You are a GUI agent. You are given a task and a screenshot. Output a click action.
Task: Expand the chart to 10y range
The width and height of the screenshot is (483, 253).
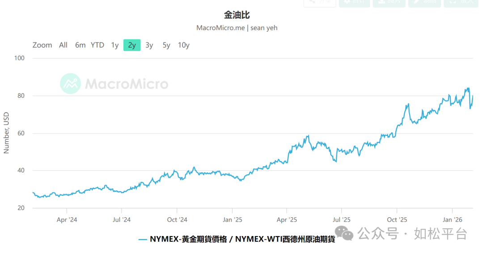point(183,45)
